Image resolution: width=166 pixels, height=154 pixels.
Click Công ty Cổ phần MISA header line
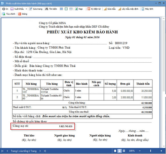pos(52,23)
